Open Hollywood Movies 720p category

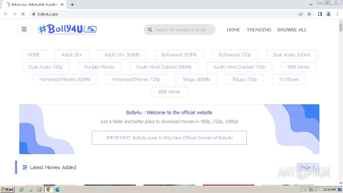point(136,79)
